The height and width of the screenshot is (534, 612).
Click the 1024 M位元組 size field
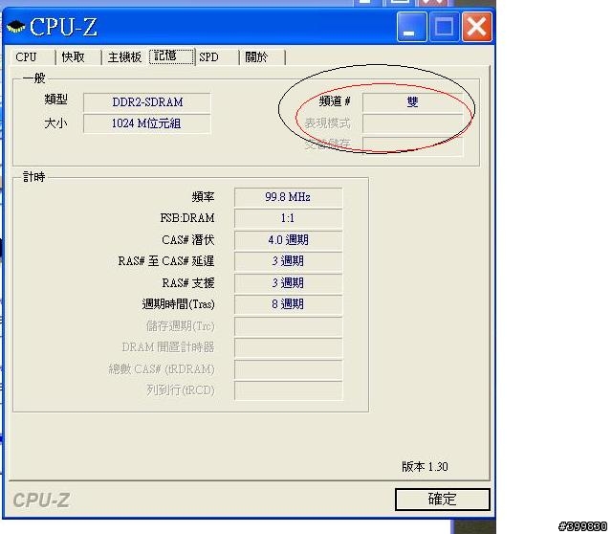(147, 123)
